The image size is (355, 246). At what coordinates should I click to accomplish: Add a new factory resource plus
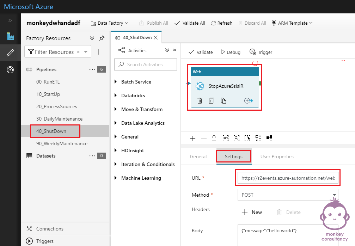(98, 52)
